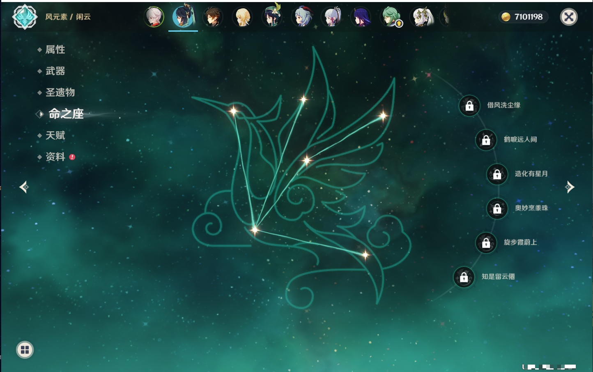Select the 命之座 constellation menu
Viewport: 593px width, 372px height.
pyautogui.click(x=66, y=114)
